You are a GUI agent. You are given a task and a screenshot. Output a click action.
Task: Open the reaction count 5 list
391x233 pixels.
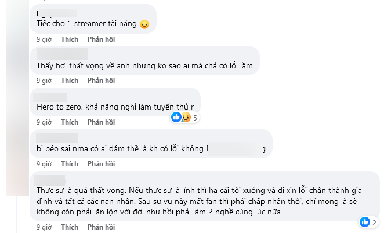coord(195,118)
